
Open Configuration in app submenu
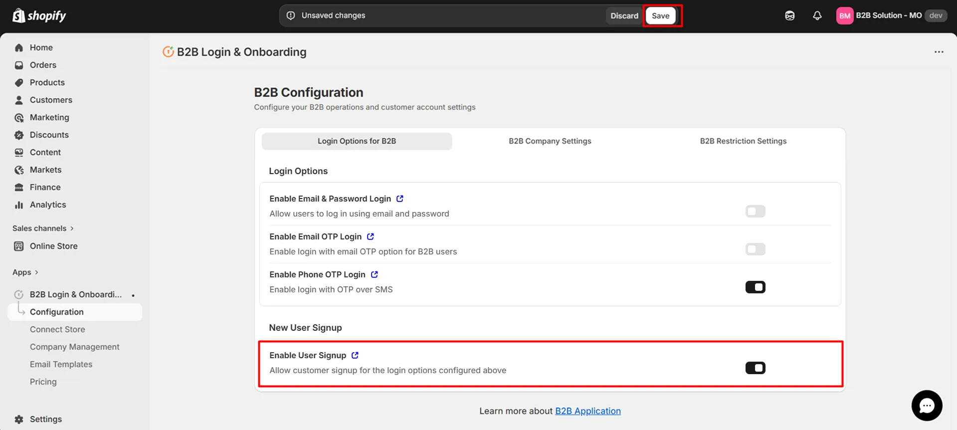[x=75, y=312]
